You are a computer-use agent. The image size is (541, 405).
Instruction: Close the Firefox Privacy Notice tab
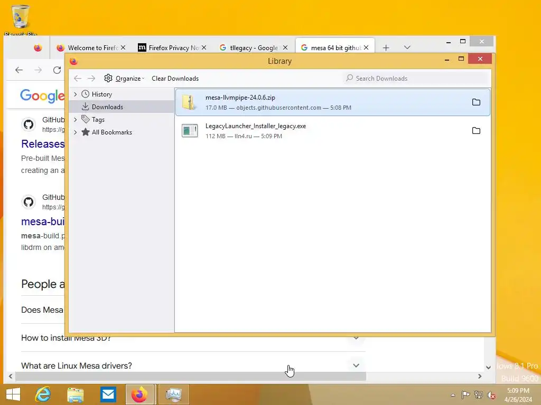point(204,47)
